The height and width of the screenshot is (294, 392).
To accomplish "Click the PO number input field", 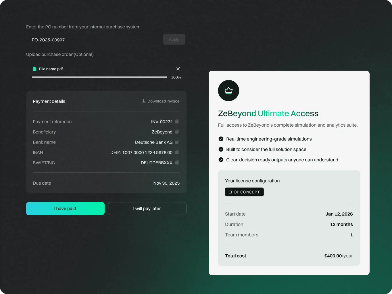I will pyautogui.click(x=94, y=40).
